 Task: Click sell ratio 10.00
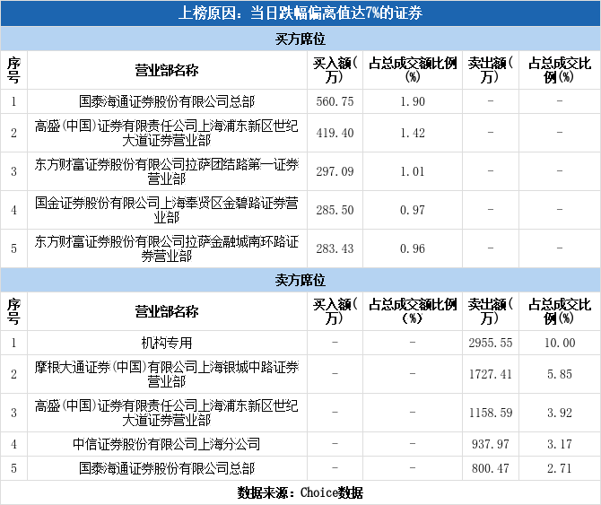click(560, 343)
